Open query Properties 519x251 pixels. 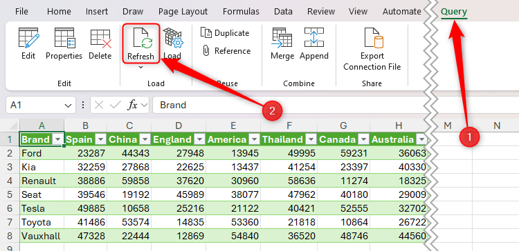pyautogui.click(x=64, y=43)
